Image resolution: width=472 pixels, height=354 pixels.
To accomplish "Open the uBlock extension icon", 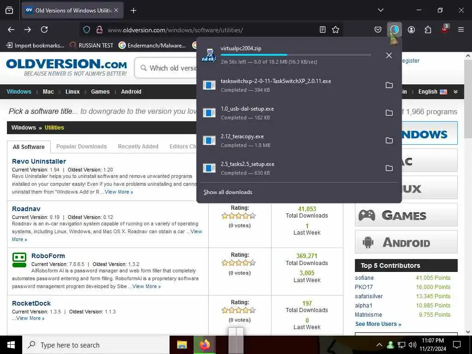I will tap(445, 29).
